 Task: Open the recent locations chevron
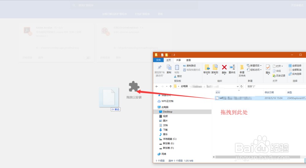pyautogui.click(x=166, y=86)
